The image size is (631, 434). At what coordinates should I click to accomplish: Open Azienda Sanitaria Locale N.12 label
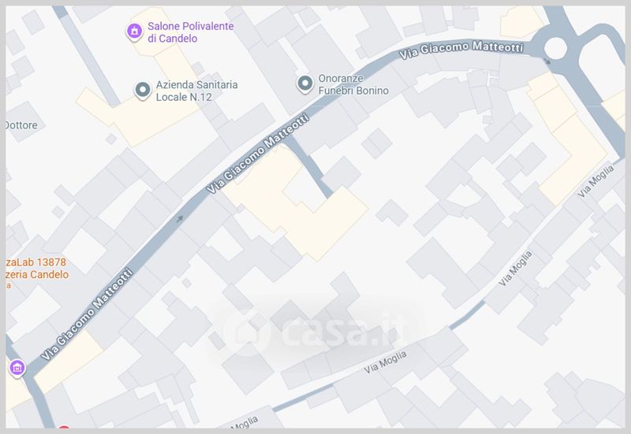(x=196, y=91)
